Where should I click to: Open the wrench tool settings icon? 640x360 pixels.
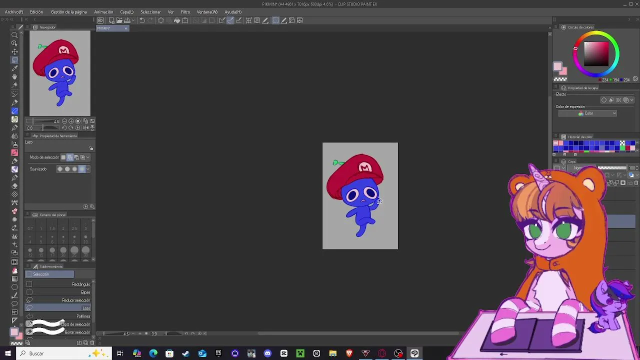[92, 206]
